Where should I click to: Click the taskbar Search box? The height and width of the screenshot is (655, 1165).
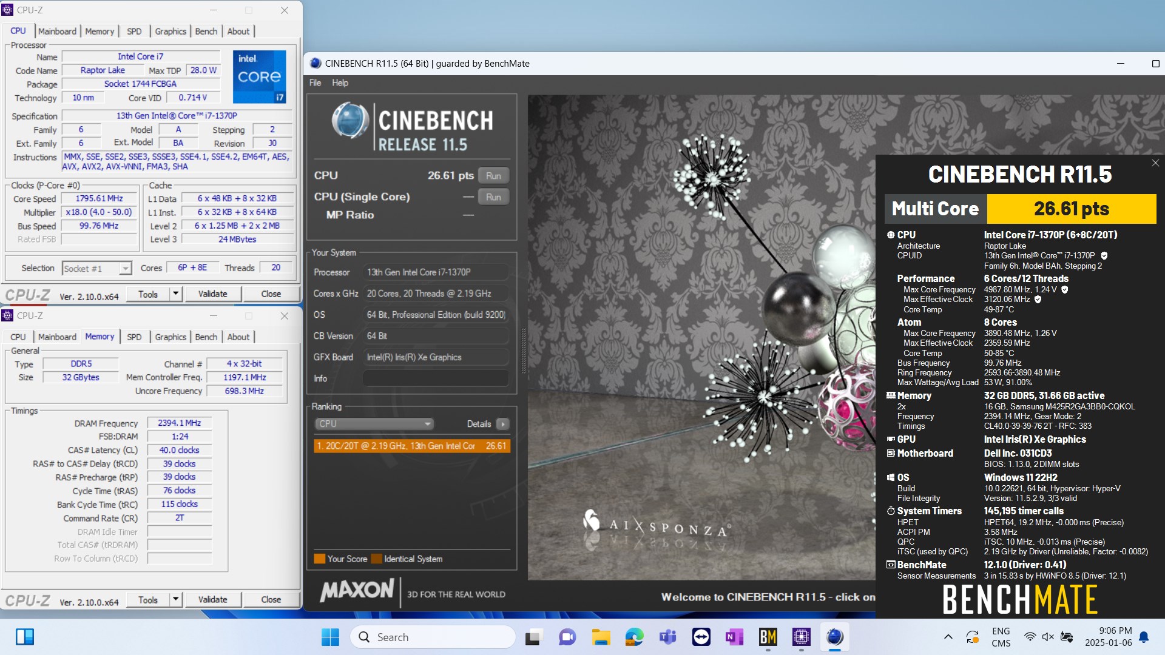point(433,637)
